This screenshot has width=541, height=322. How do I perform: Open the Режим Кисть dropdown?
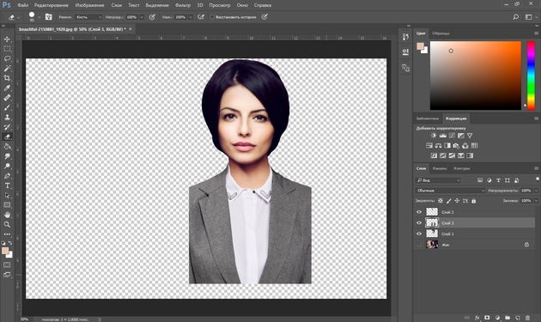[88, 17]
